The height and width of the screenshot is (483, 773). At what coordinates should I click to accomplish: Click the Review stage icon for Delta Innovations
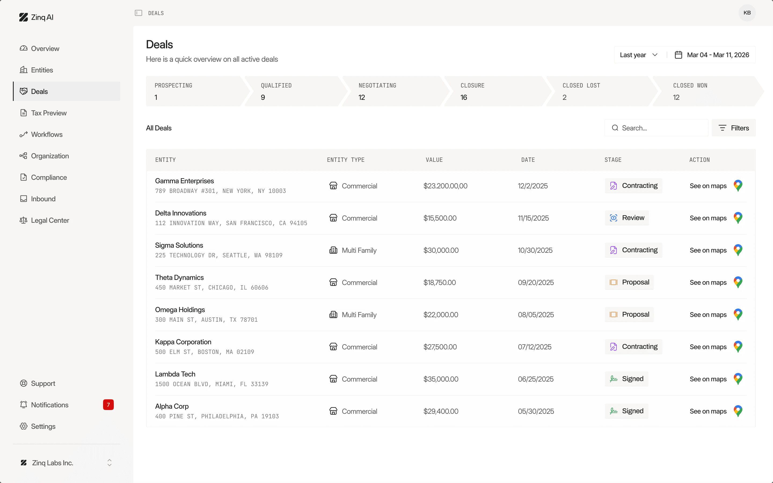(x=613, y=218)
